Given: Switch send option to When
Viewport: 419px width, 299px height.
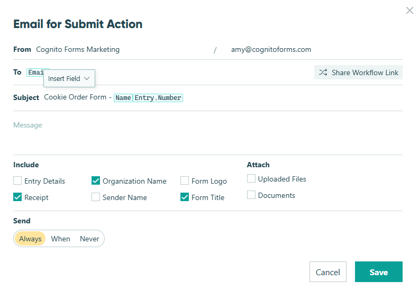Looking at the screenshot, I should pyautogui.click(x=60, y=239).
